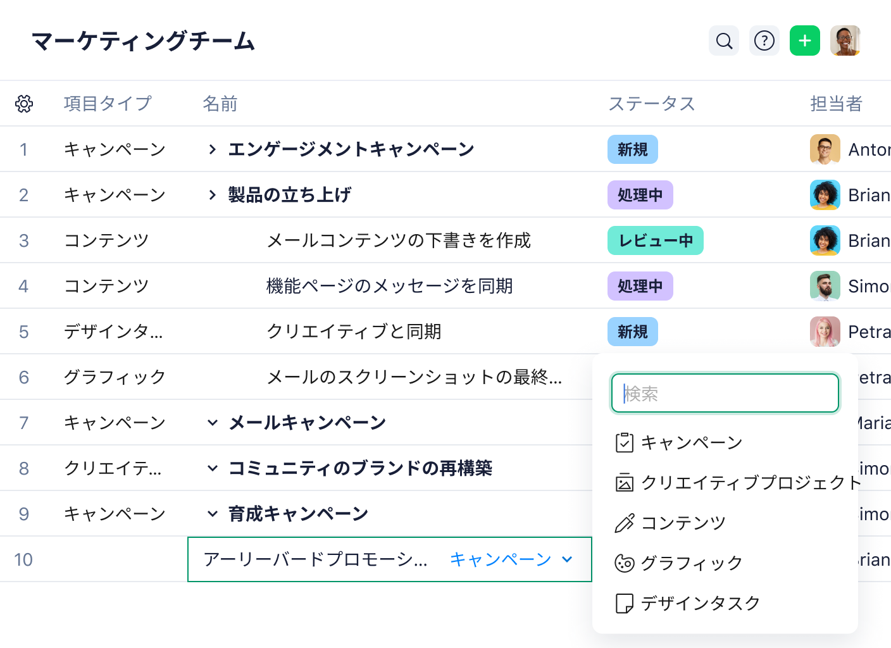891x648 pixels.
Task: Click the clipboard icon beside キャンペーン option
Action: [x=625, y=442]
